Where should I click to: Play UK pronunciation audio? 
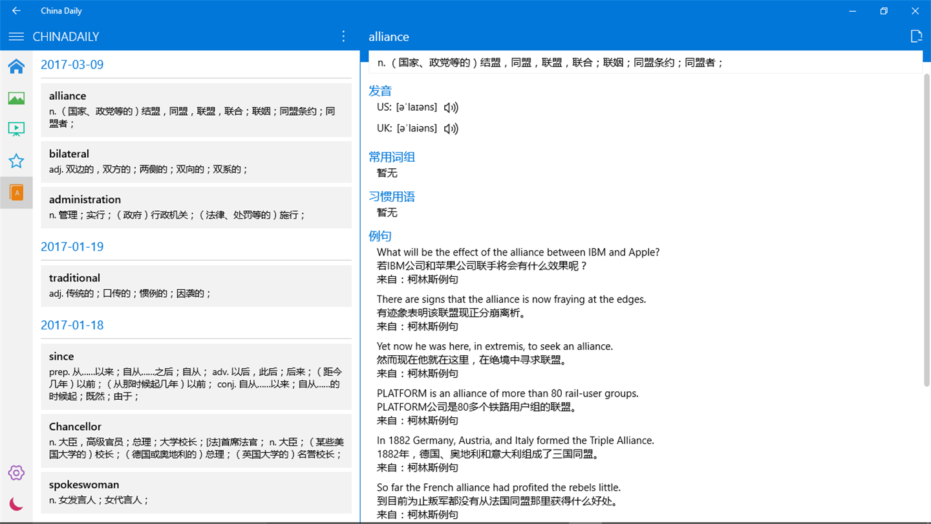[x=451, y=129]
